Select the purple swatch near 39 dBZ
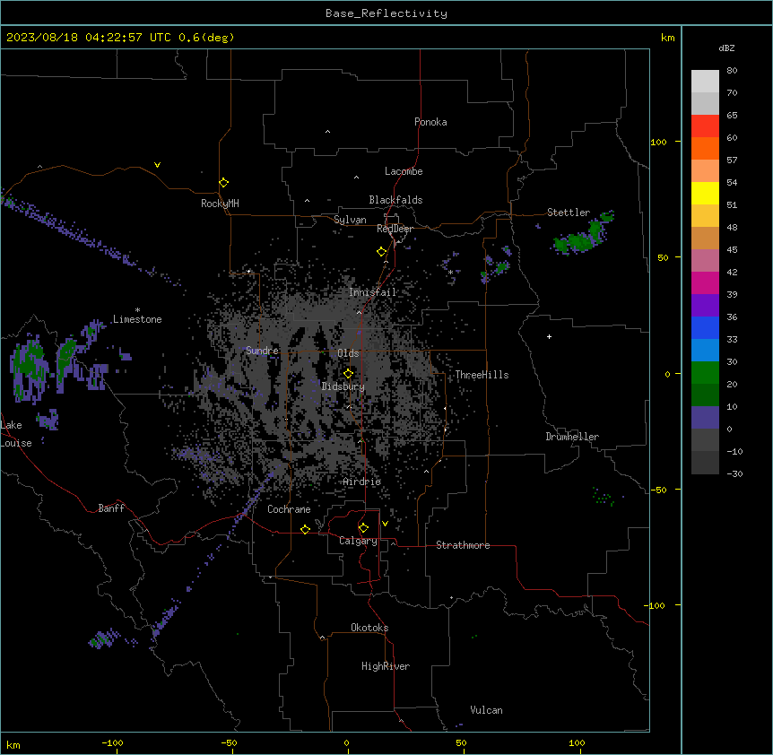This screenshot has height=755, width=773. (705, 305)
